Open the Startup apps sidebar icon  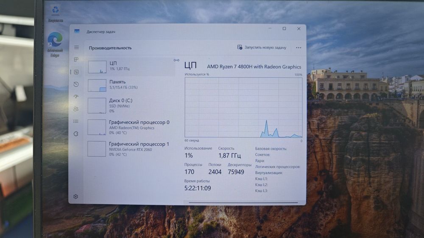[x=76, y=96]
